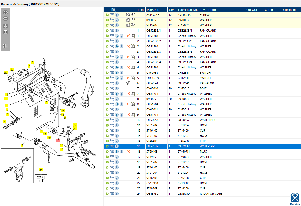Click the blue S supersession icon for CV69938
This screenshot has height=206, width=301.
[117, 73]
